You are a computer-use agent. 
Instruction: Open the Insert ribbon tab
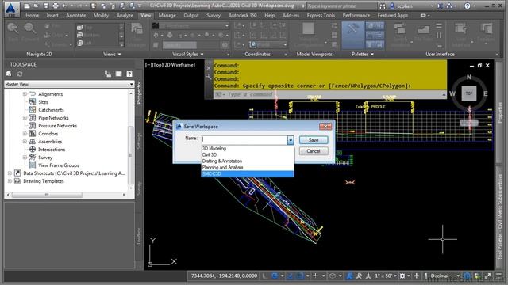click(52, 16)
